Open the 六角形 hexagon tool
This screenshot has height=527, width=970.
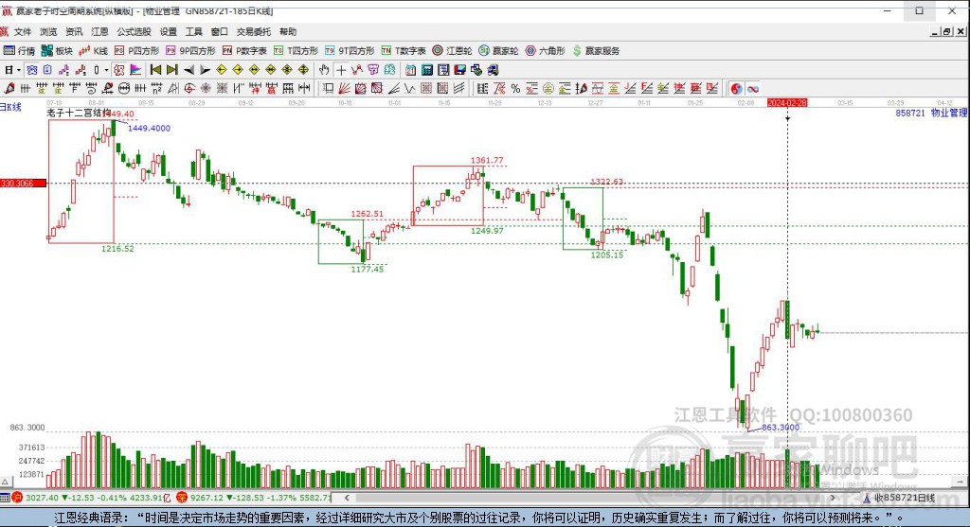click(545, 51)
